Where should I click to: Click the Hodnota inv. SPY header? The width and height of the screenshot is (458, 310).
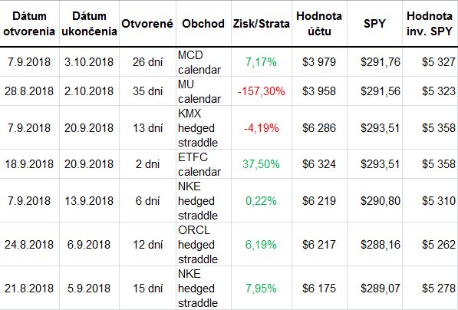click(x=430, y=23)
